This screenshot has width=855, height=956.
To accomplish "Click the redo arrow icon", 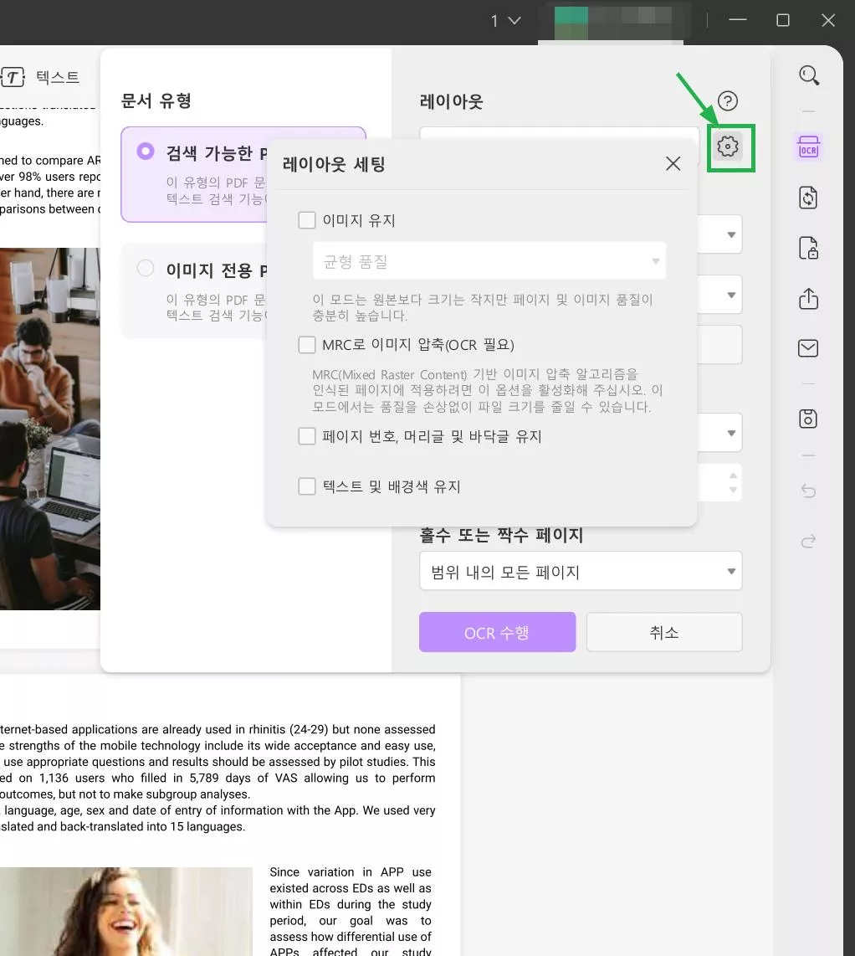I will coord(808,541).
